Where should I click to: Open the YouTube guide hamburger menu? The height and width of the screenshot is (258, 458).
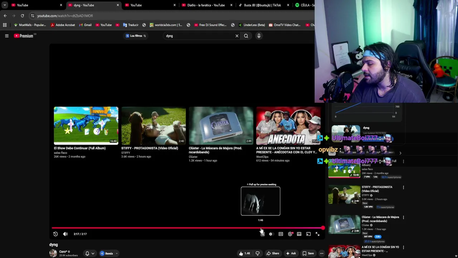click(x=6, y=36)
